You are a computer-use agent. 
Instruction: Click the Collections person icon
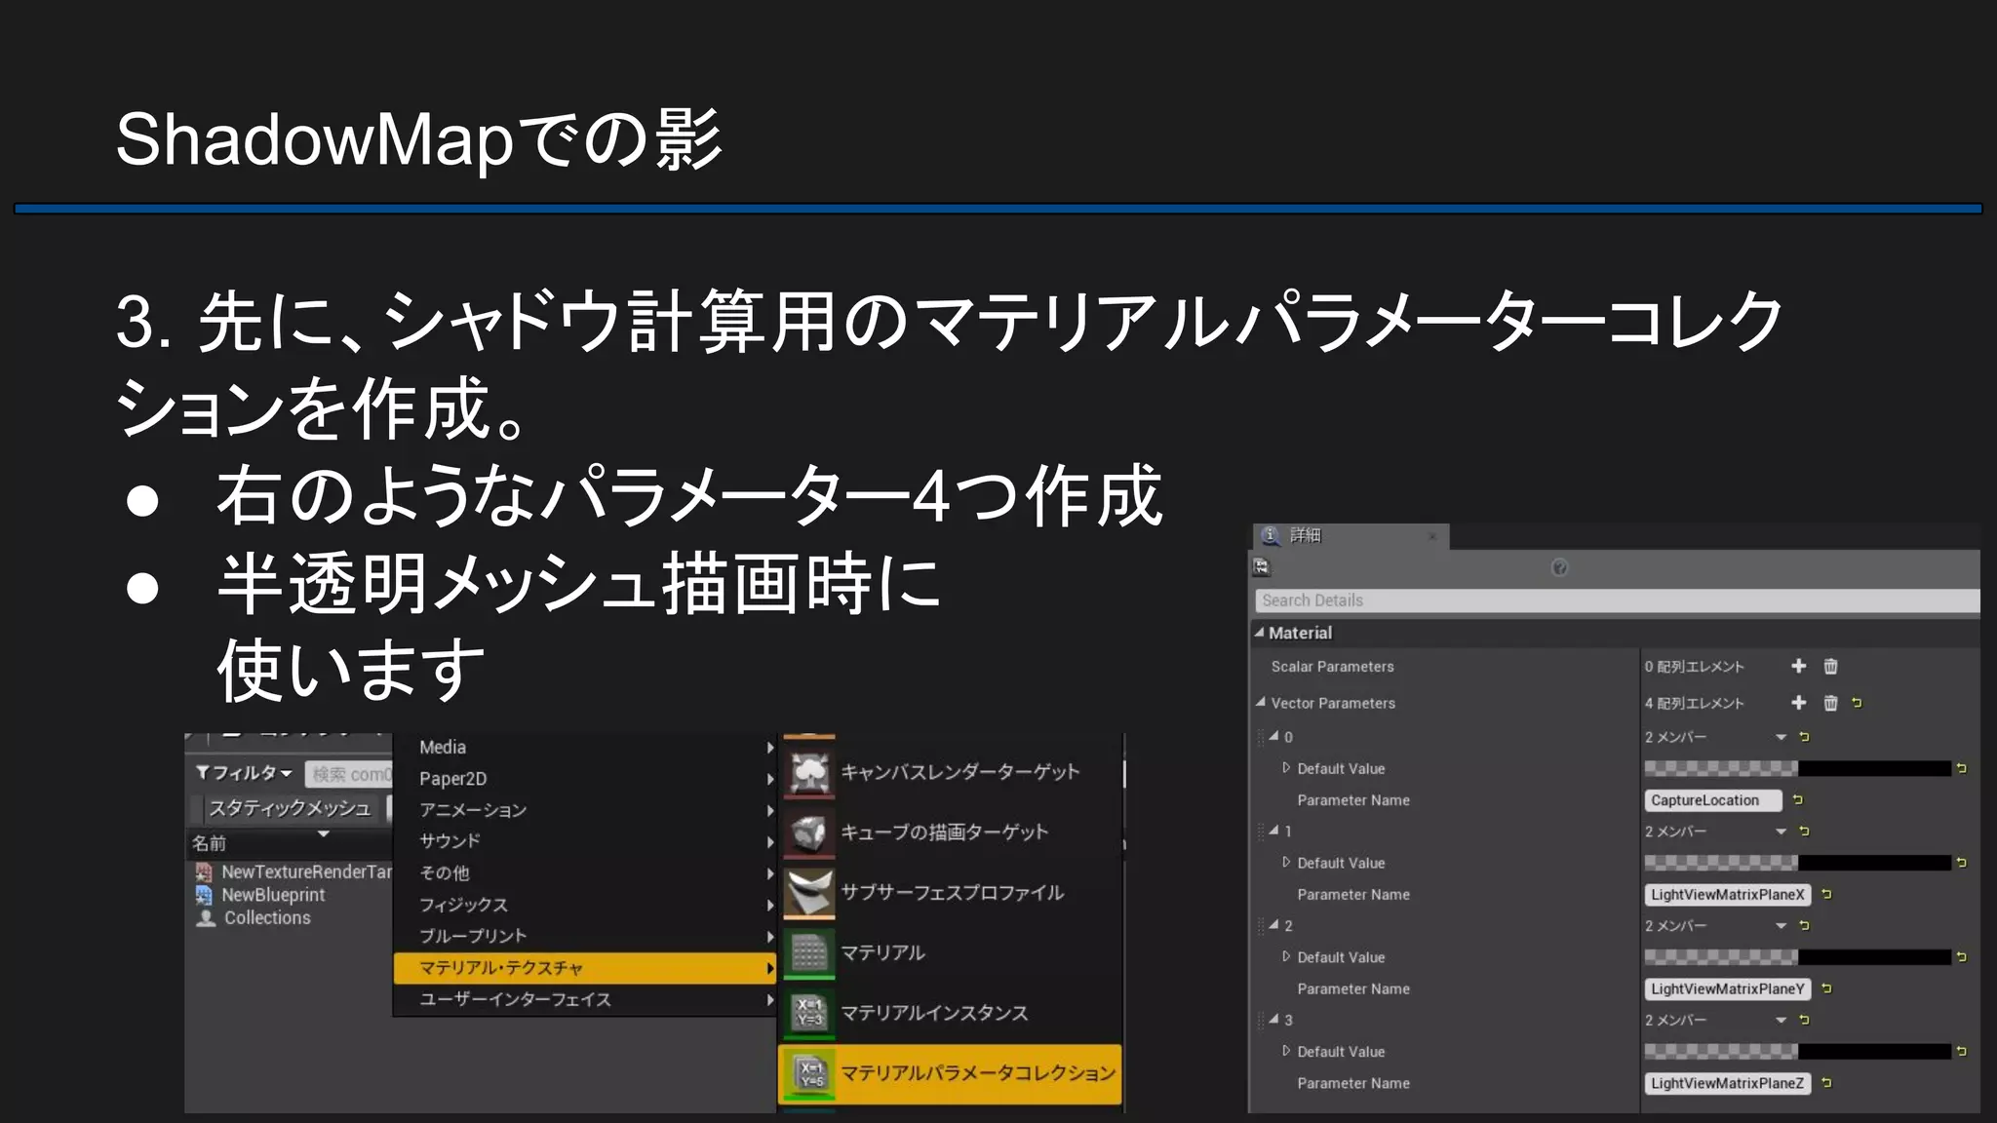205,918
